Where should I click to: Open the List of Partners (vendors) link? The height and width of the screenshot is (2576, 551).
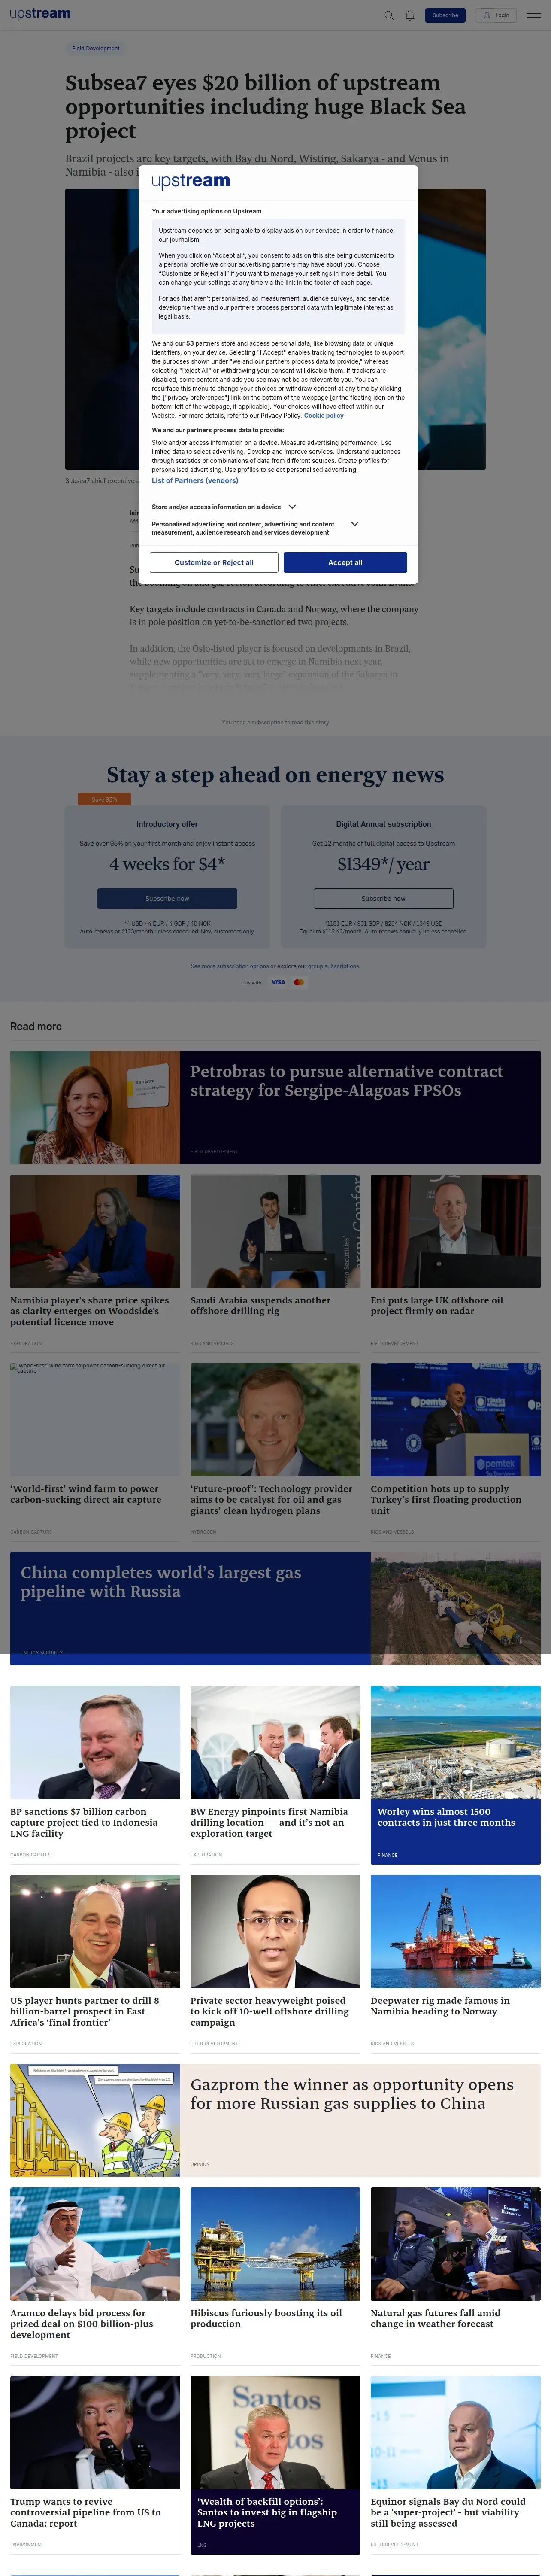click(x=195, y=481)
